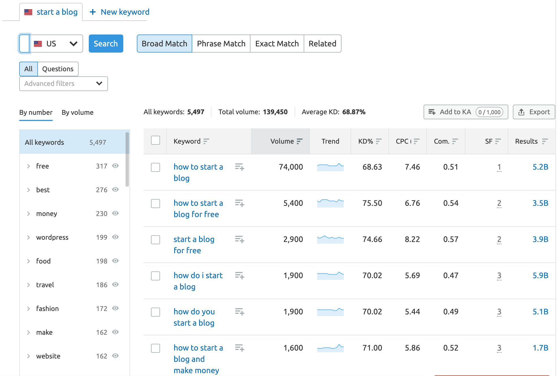The width and height of the screenshot is (557, 376).
Task: Click the filter icon next to Volume column
Action: (300, 141)
